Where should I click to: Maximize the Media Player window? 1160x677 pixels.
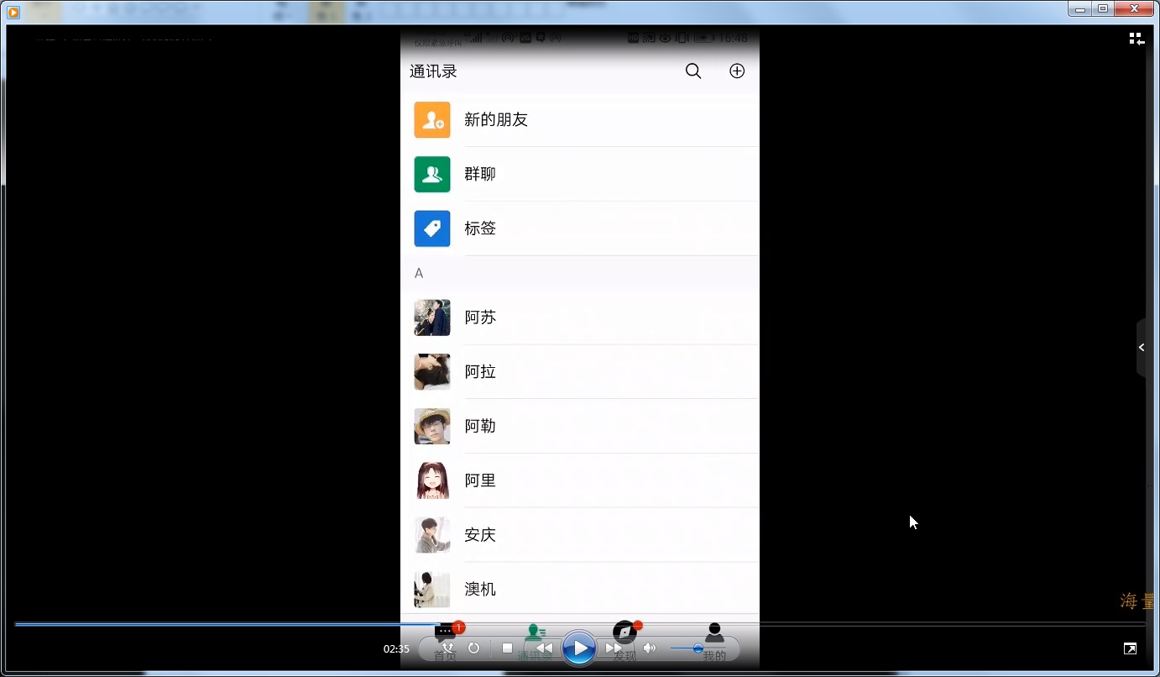pos(1103,8)
